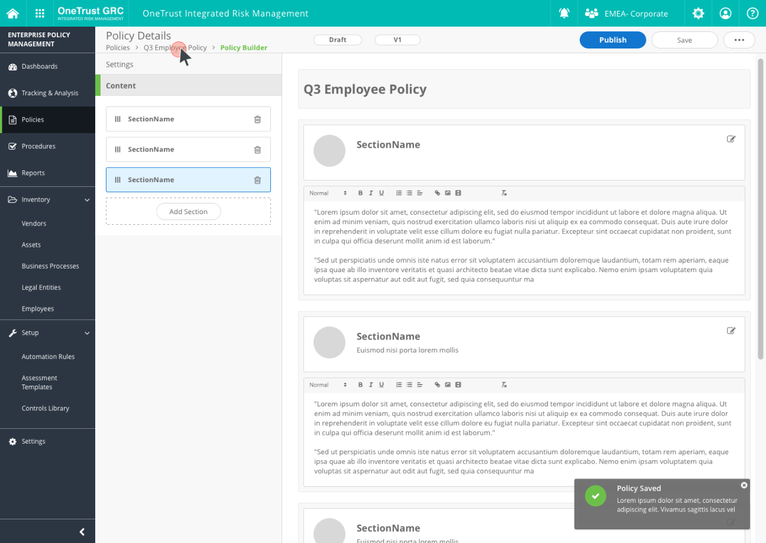The image size is (766, 543).
Task: Click the Publish button
Action: [613, 40]
